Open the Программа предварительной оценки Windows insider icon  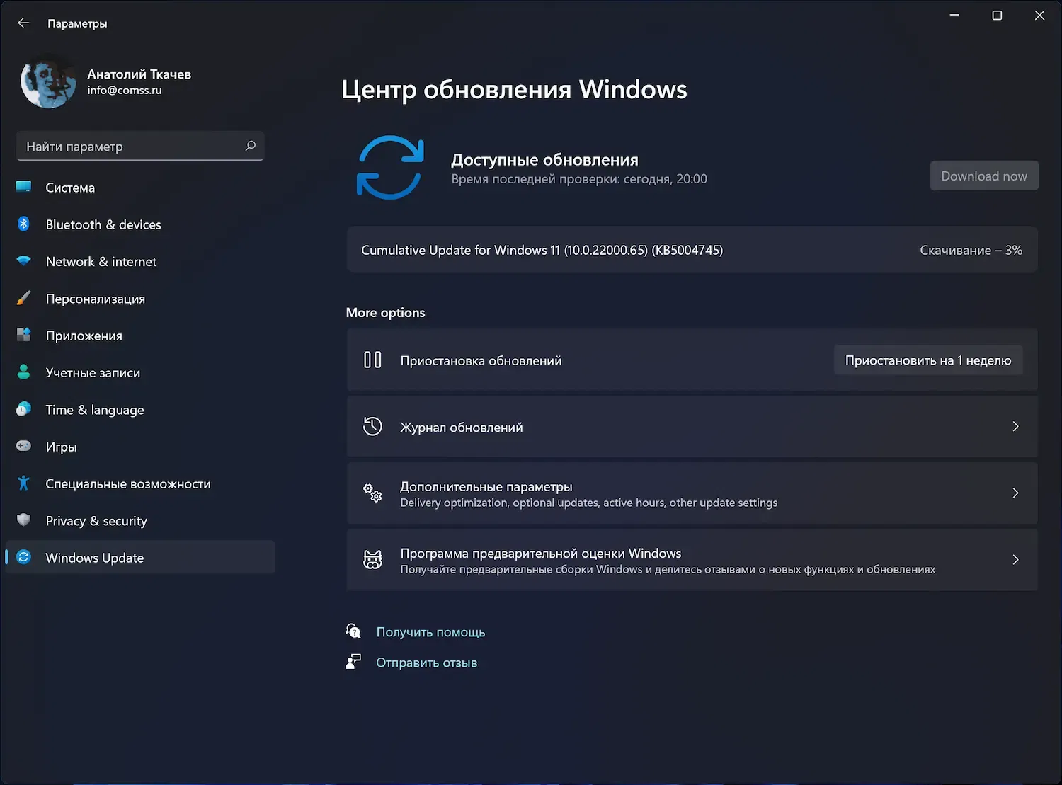372,560
